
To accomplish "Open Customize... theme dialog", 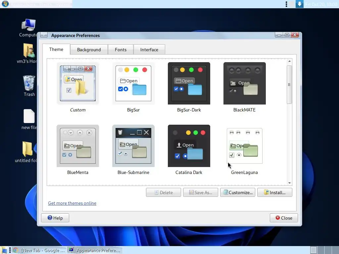I will pyautogui.click(x=238, y=192).
